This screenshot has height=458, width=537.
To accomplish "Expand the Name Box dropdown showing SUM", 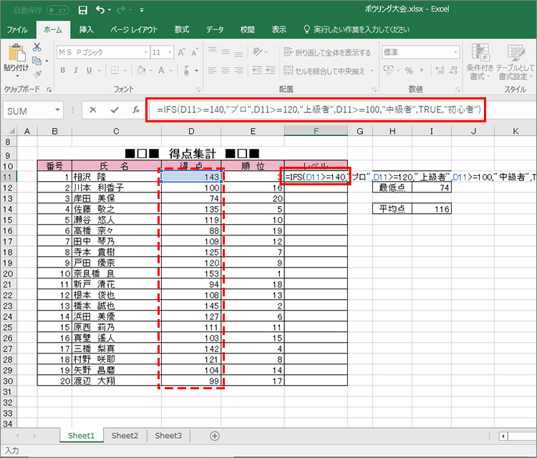I will tap(58, 110).
